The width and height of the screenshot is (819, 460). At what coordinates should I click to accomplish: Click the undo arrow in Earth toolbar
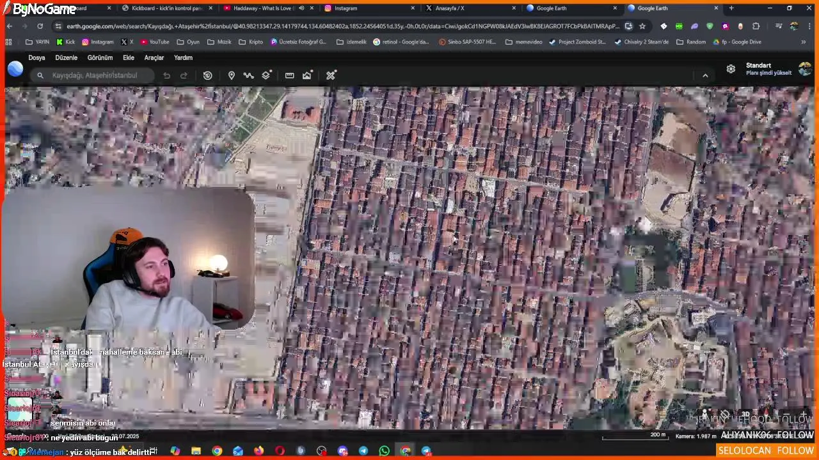[166, 75]
